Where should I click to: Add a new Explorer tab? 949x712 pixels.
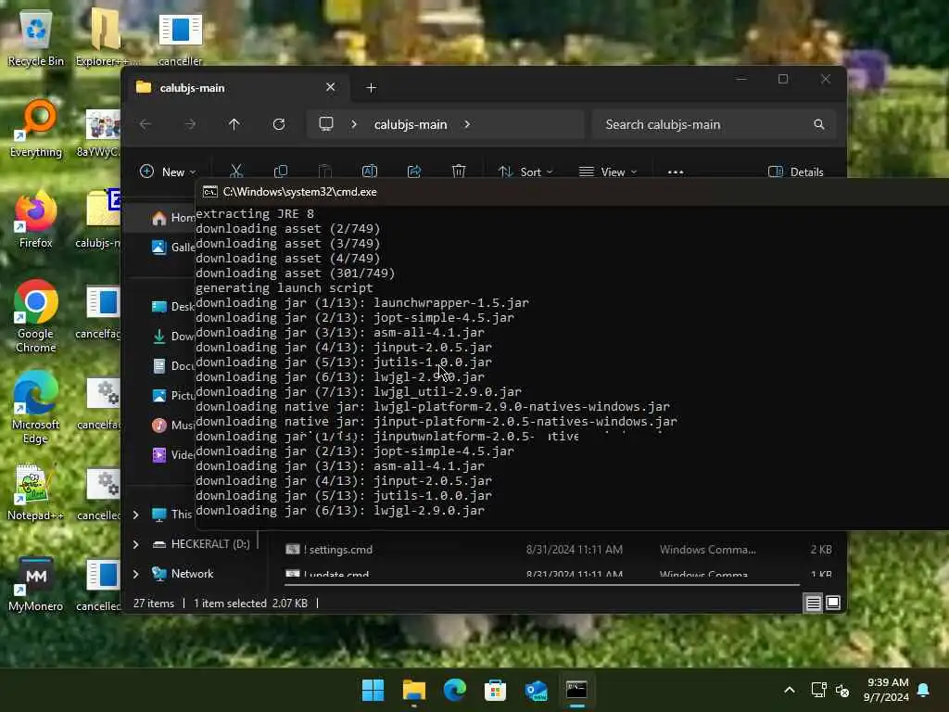click(x=372, y=88)
